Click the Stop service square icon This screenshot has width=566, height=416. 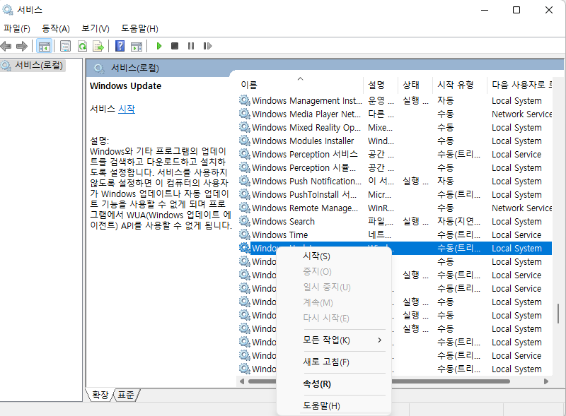click(x=175, y=46)
